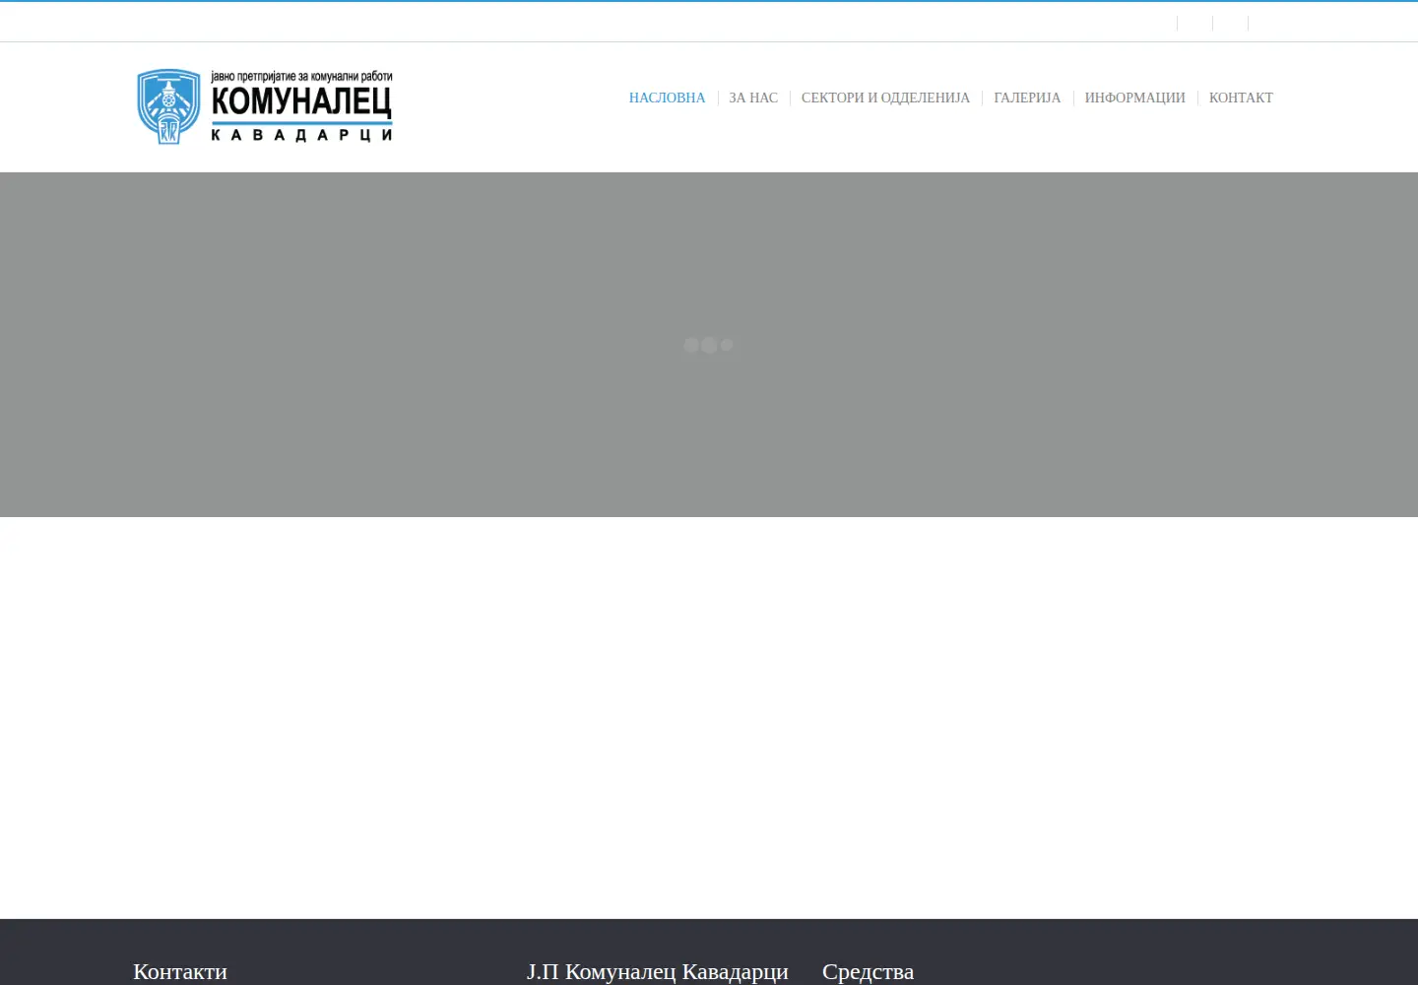Navigate to the КОНТАКТ page
The width and height of the screenshot is (1418, 985).
click(1241, 98)
